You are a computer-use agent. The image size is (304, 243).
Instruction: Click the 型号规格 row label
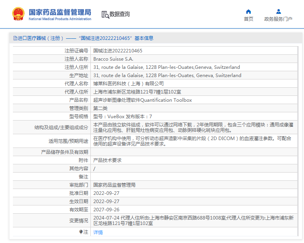pyautogui.click(x=79, y=117)
